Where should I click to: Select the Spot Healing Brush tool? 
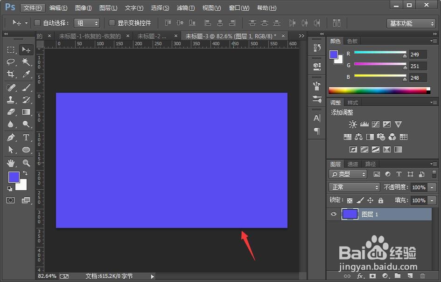point(11,88)
